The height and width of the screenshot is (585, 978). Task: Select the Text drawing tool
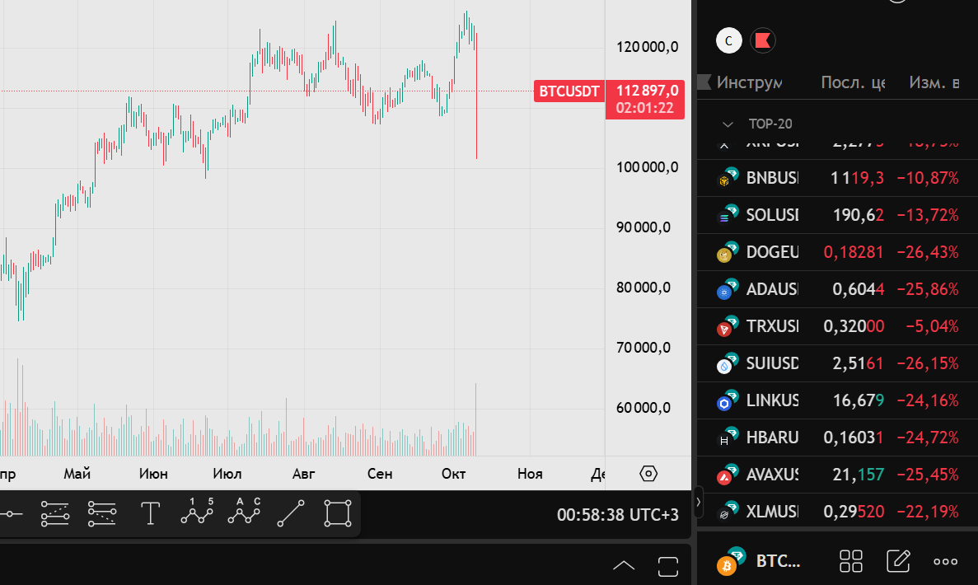click(x=150, y=513)
